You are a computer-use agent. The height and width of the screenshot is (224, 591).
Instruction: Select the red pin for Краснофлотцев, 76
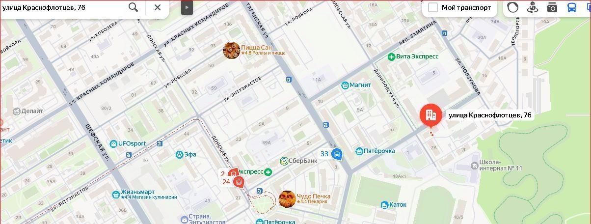430,116
